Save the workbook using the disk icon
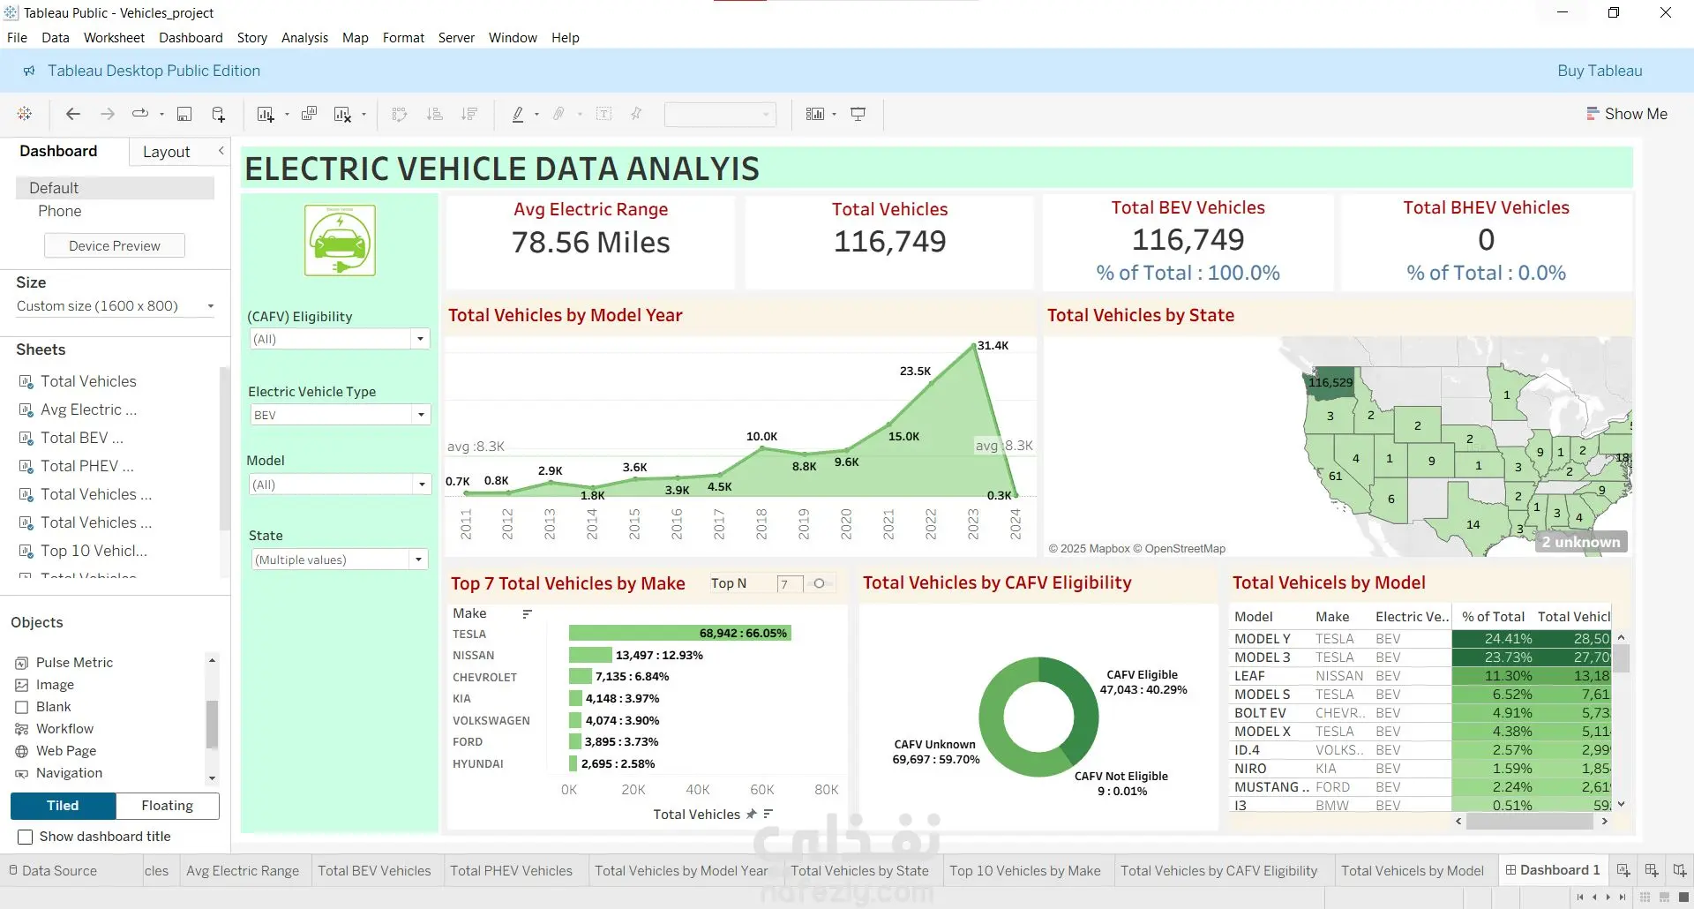Screen dimensions: 1694x909 click(x=184, y=114)
